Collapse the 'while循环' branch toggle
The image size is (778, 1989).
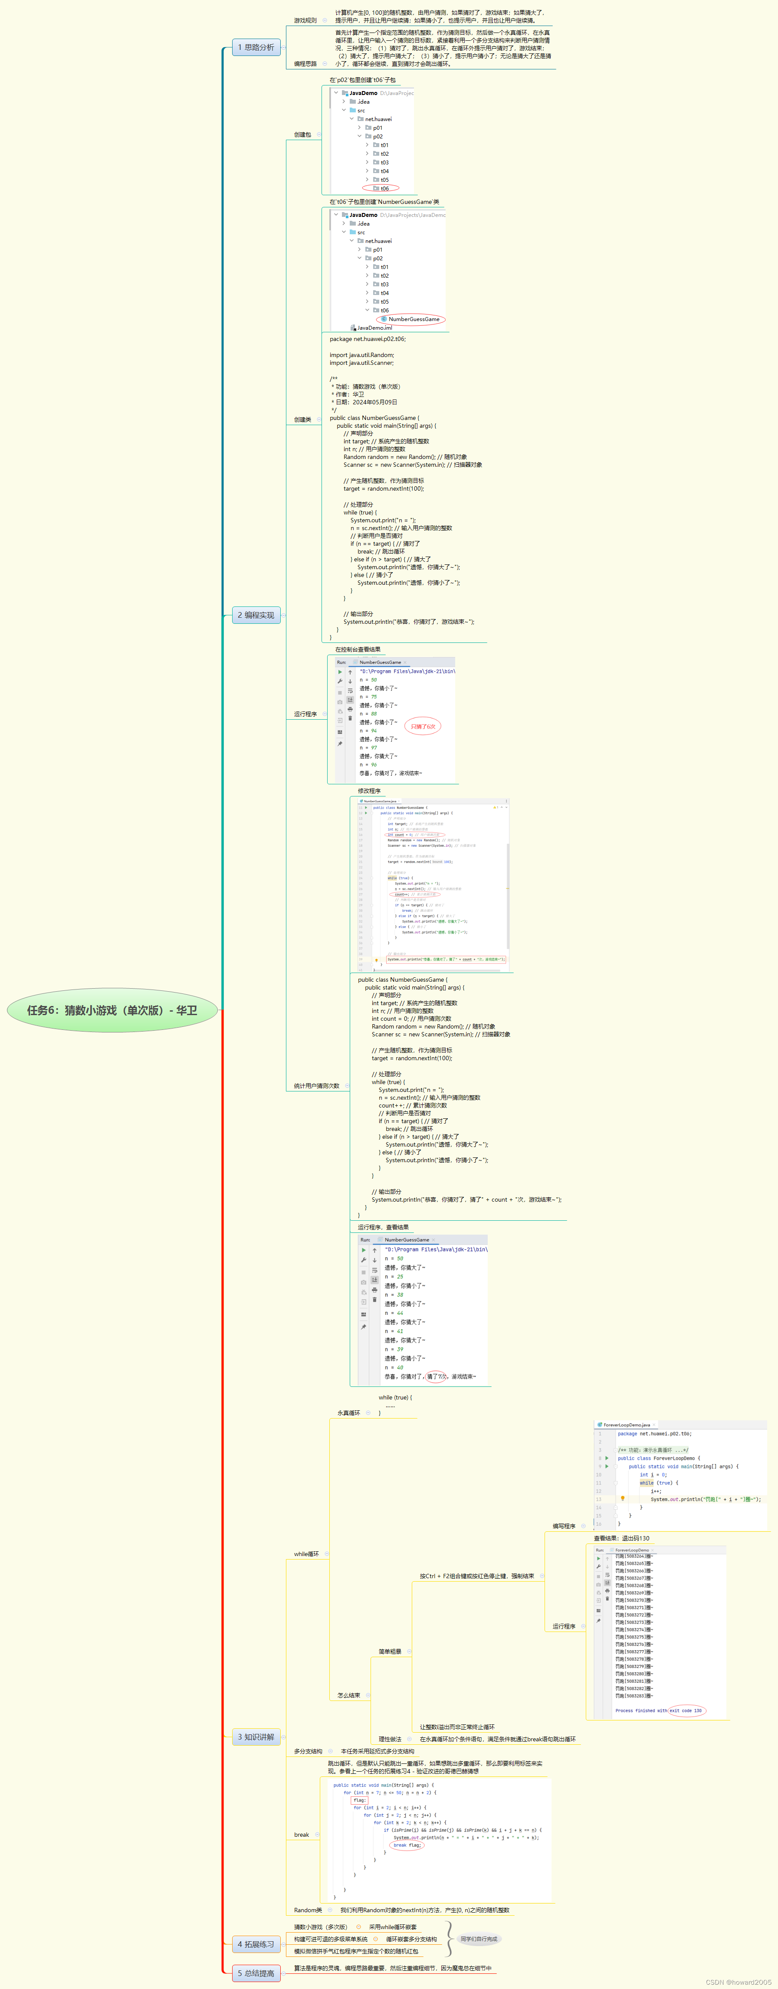(x=327, y=1553)
